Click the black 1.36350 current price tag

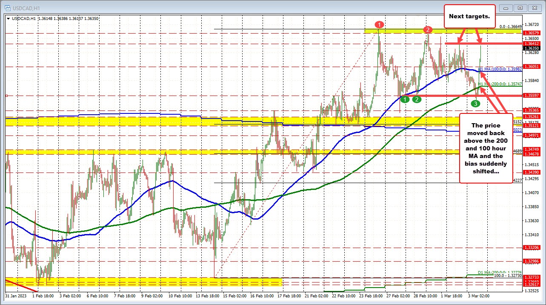[531, 48]
